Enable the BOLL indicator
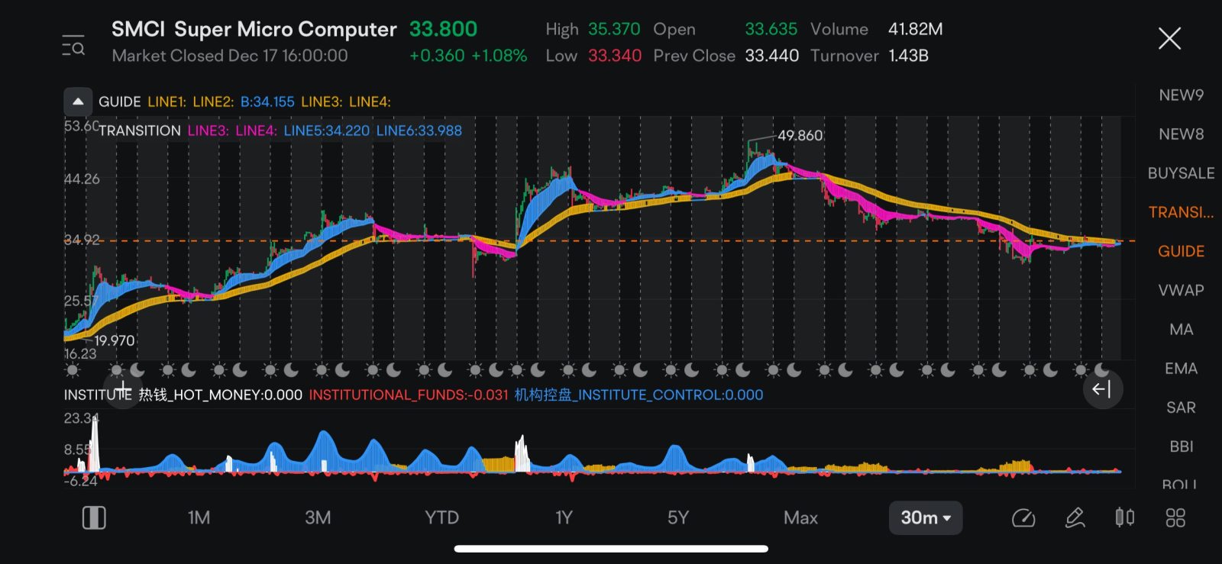1222x564 pixels. pyautogui.click(x=1180, y=484)
